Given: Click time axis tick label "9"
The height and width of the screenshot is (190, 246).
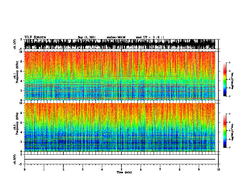Looking at the screenshot, I should click(x=199, y=170).
